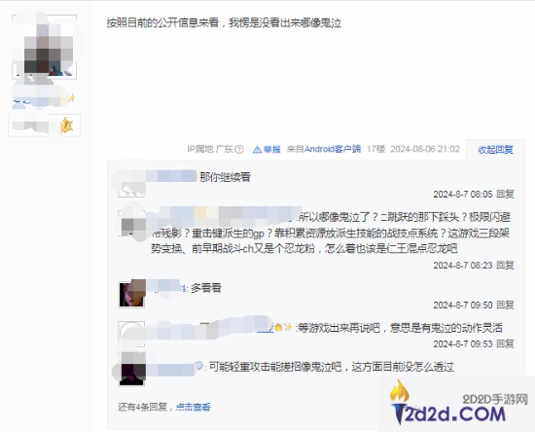The height and width of the screenshot is (432, 535).
Task: Click the main poster's pixelated avatar
Action: pos(44,47)
